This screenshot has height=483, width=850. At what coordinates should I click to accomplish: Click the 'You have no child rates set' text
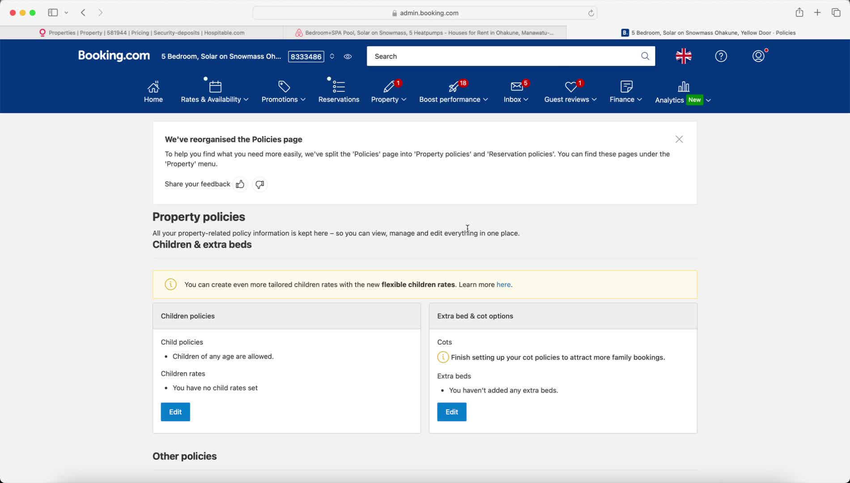click(215, 388)
